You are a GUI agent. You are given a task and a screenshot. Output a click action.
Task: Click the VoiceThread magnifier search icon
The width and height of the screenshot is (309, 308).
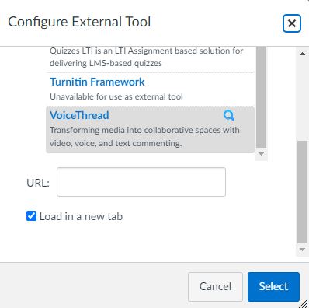pyautogui.click(x=229, y=115)
